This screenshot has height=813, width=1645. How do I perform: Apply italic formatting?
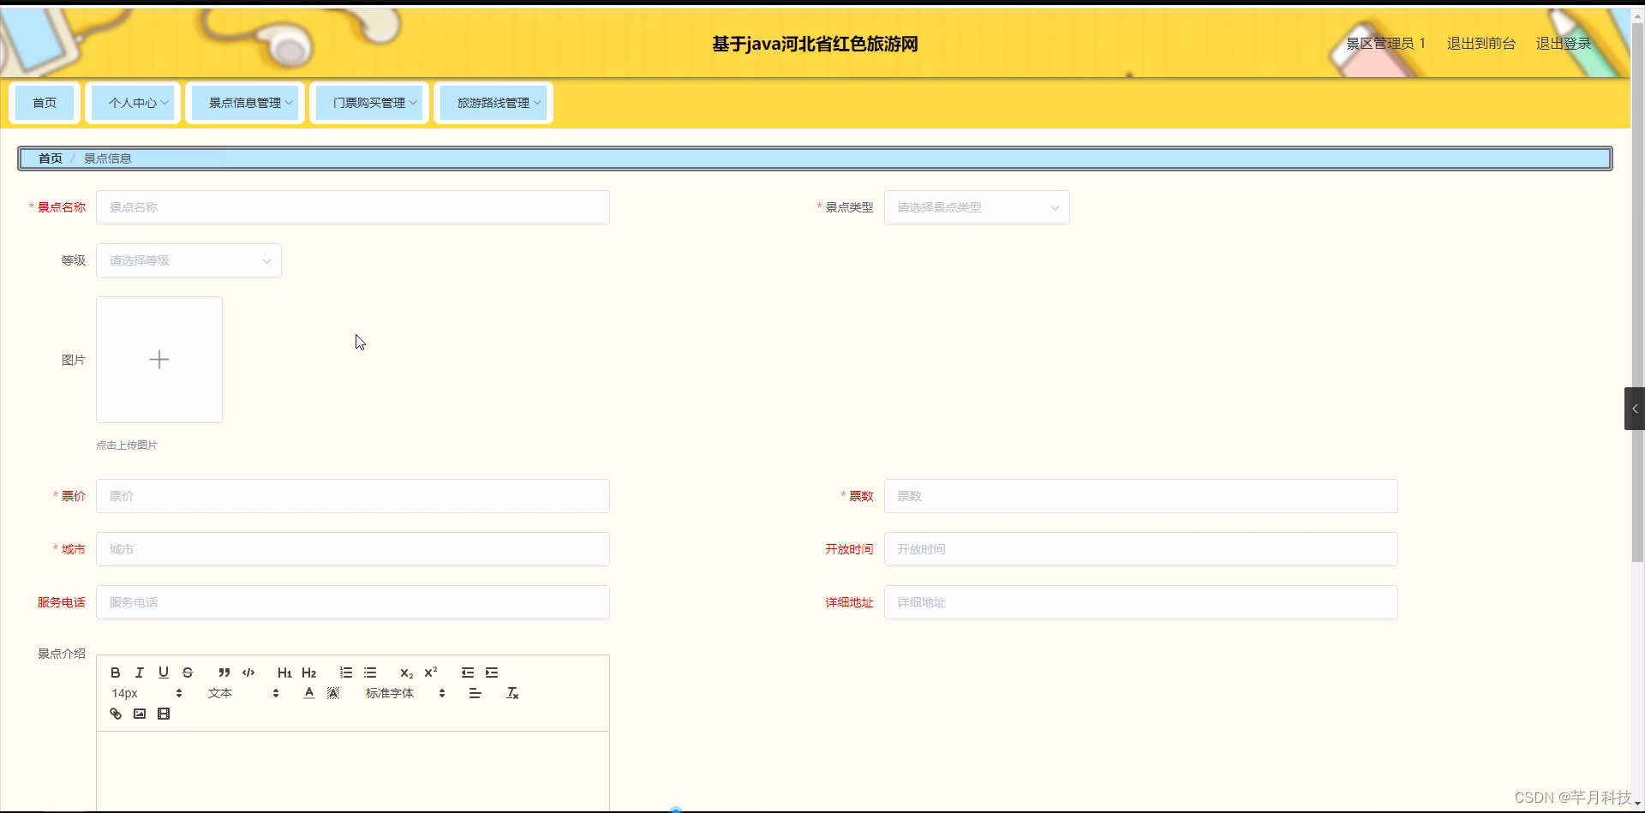(138, 673)
